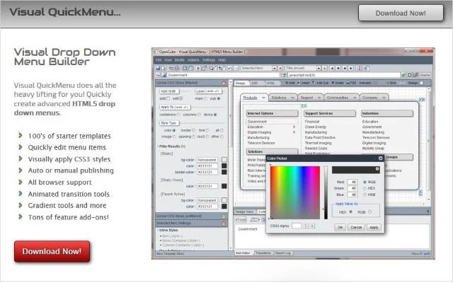The width and height of the screenshot is (453, 283).
Task: Click the Fill toolbar icon
Action: pos(348,83)
